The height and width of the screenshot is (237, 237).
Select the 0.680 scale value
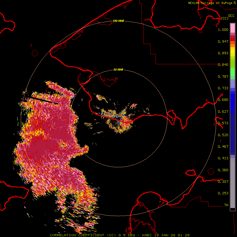coord(223,100)
